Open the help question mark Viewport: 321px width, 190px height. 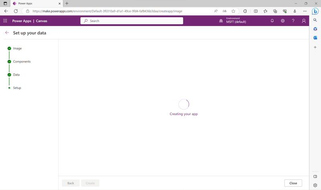pos(293,21)
